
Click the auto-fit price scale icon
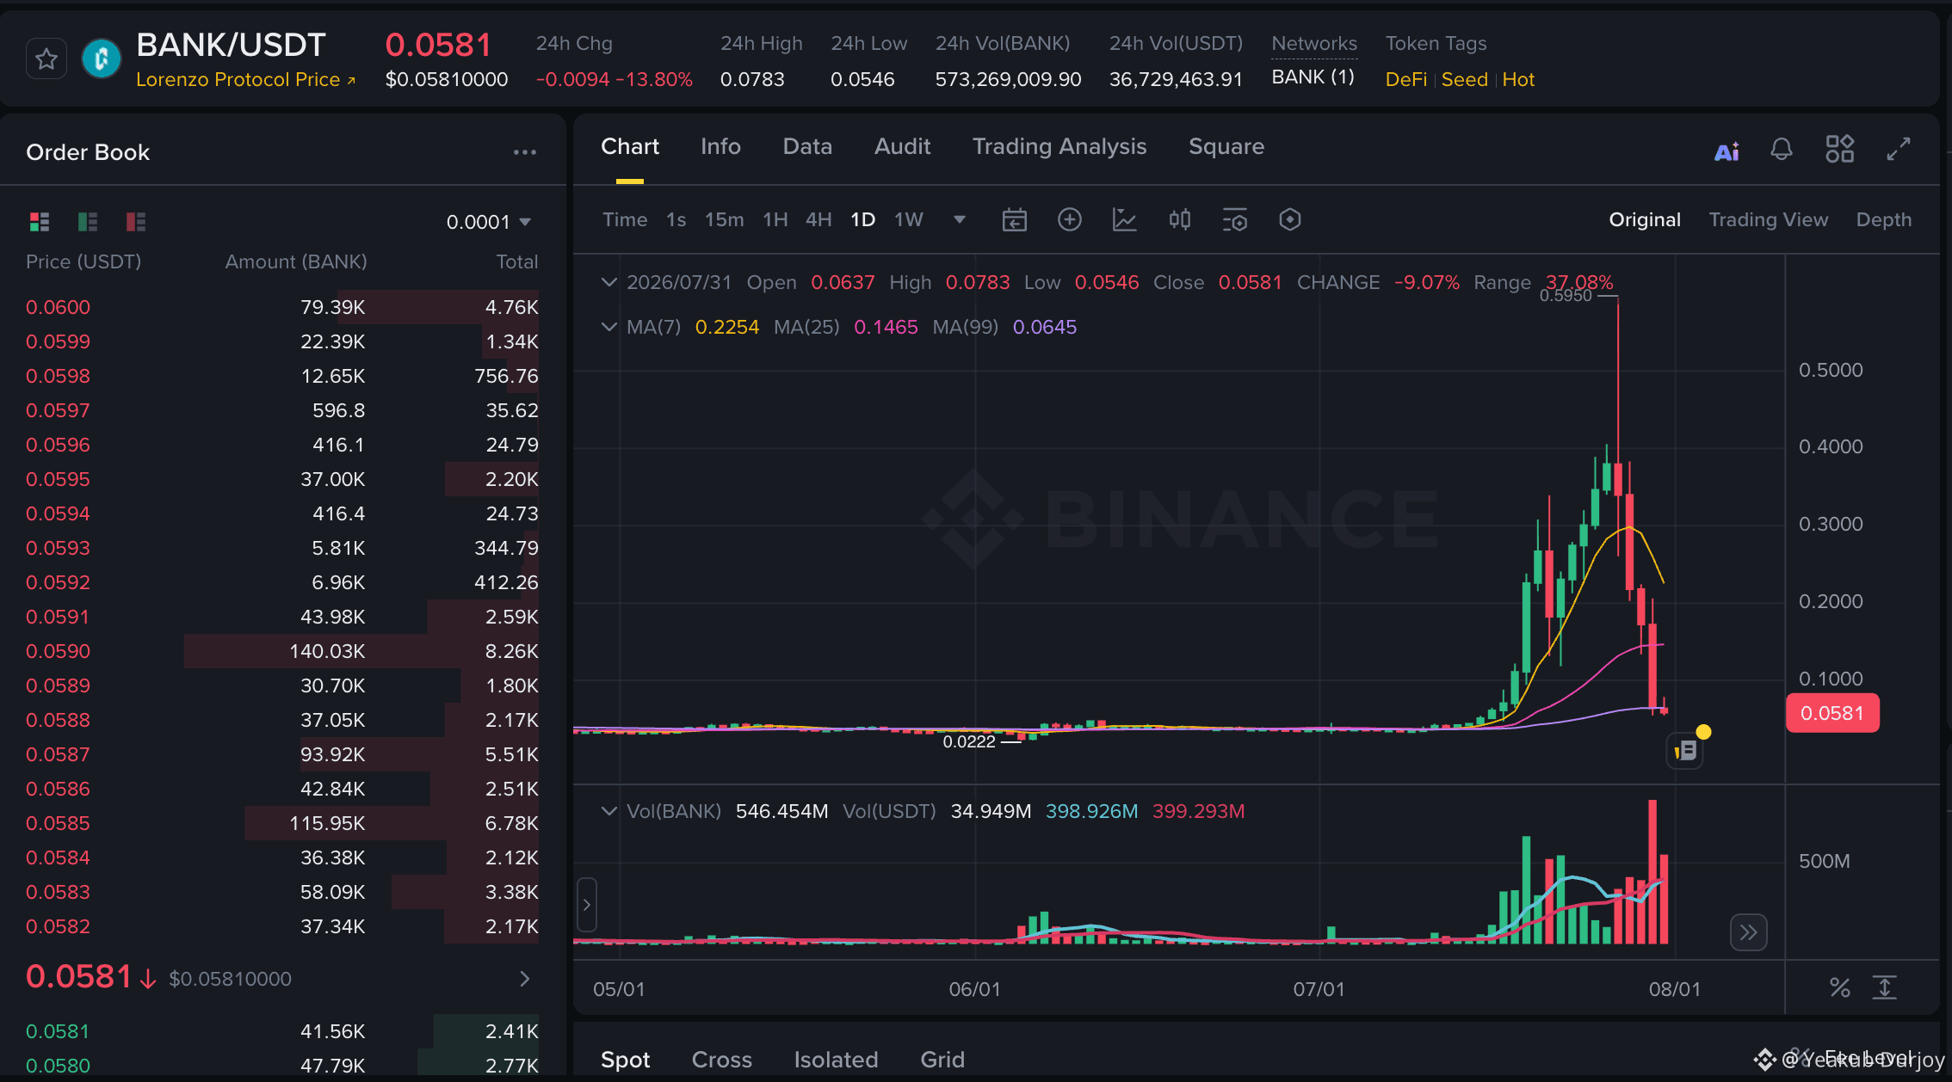(1885, 987)
